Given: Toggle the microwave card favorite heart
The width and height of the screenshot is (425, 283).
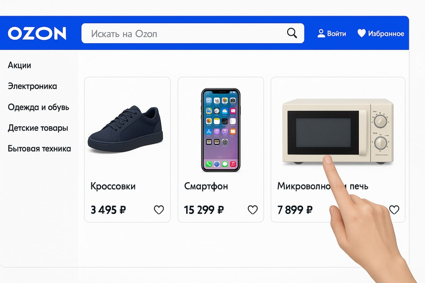Looking at the screenshot, I should (394, 210).
